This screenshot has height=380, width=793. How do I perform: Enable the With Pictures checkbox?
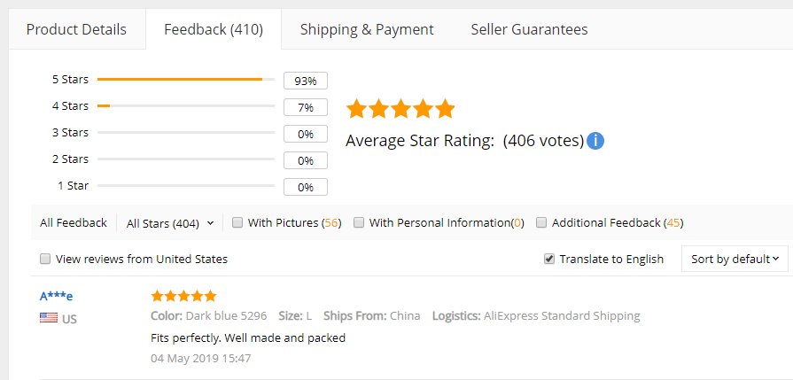coord(237,223)
